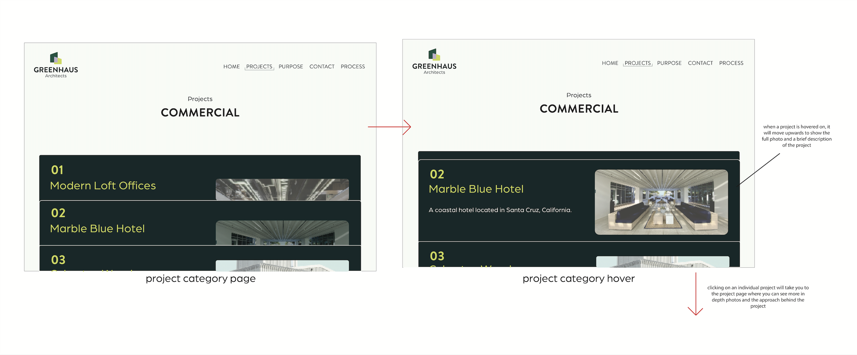Click the third project's thumbnail in hover mockup
Screen dimensions: 857x355
click(663, 262)
